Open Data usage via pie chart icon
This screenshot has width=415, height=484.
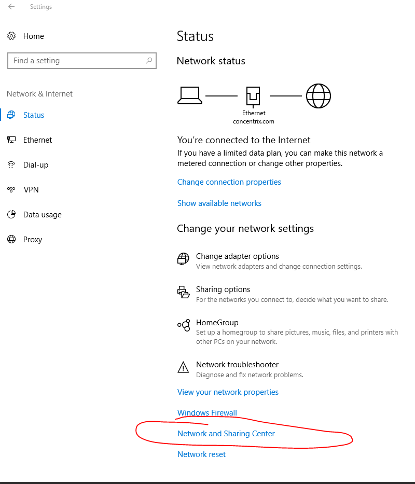(11, 214)
